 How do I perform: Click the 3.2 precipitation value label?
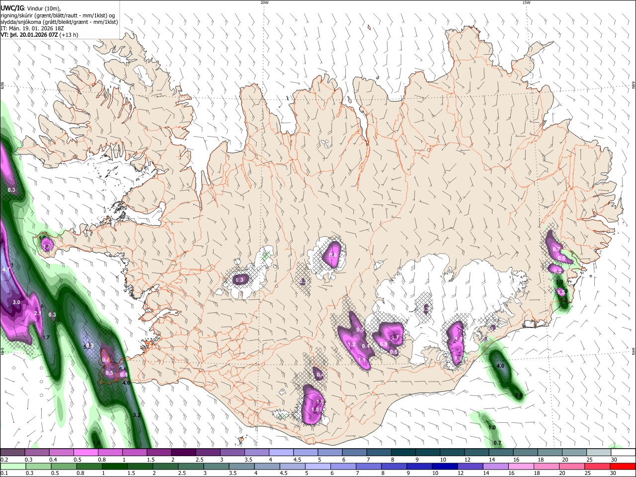137,415
